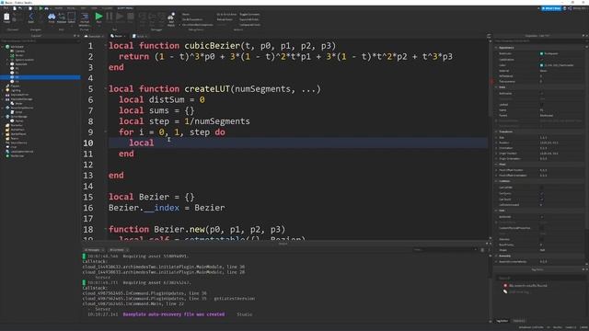589x331 pixels.
Task: Open the FILE menu
Action: point(6,8)
